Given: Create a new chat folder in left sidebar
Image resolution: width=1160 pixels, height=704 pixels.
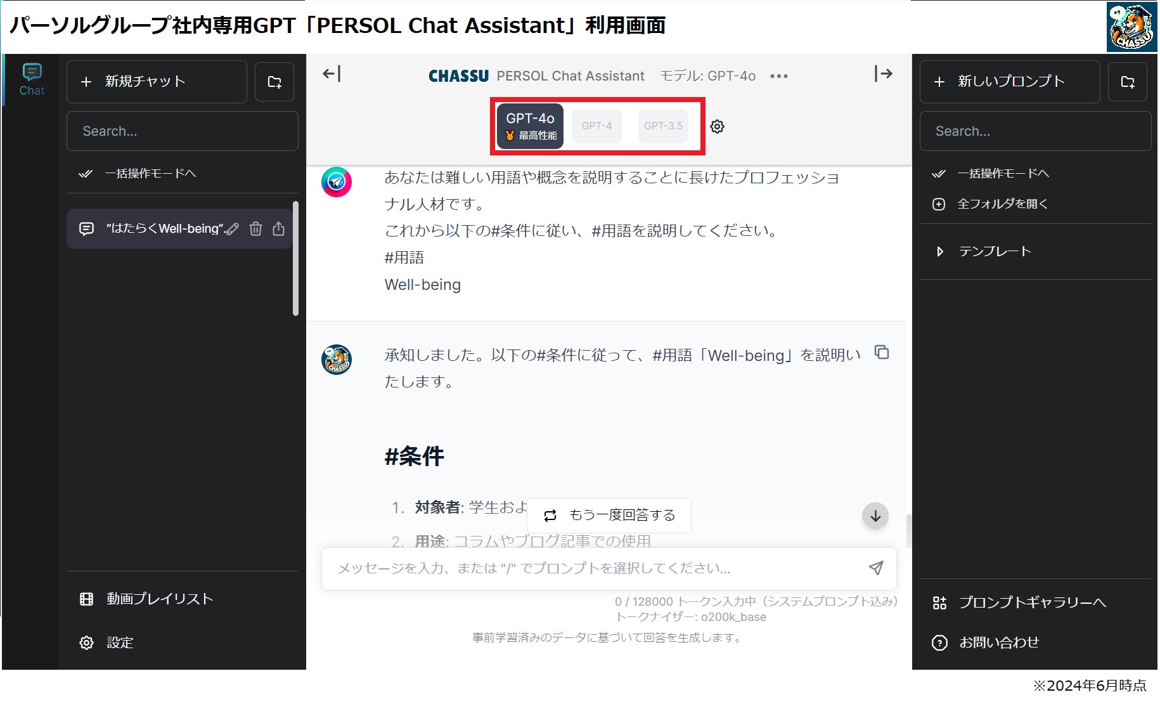Looking at the screenshot, I should coord(274,82).
